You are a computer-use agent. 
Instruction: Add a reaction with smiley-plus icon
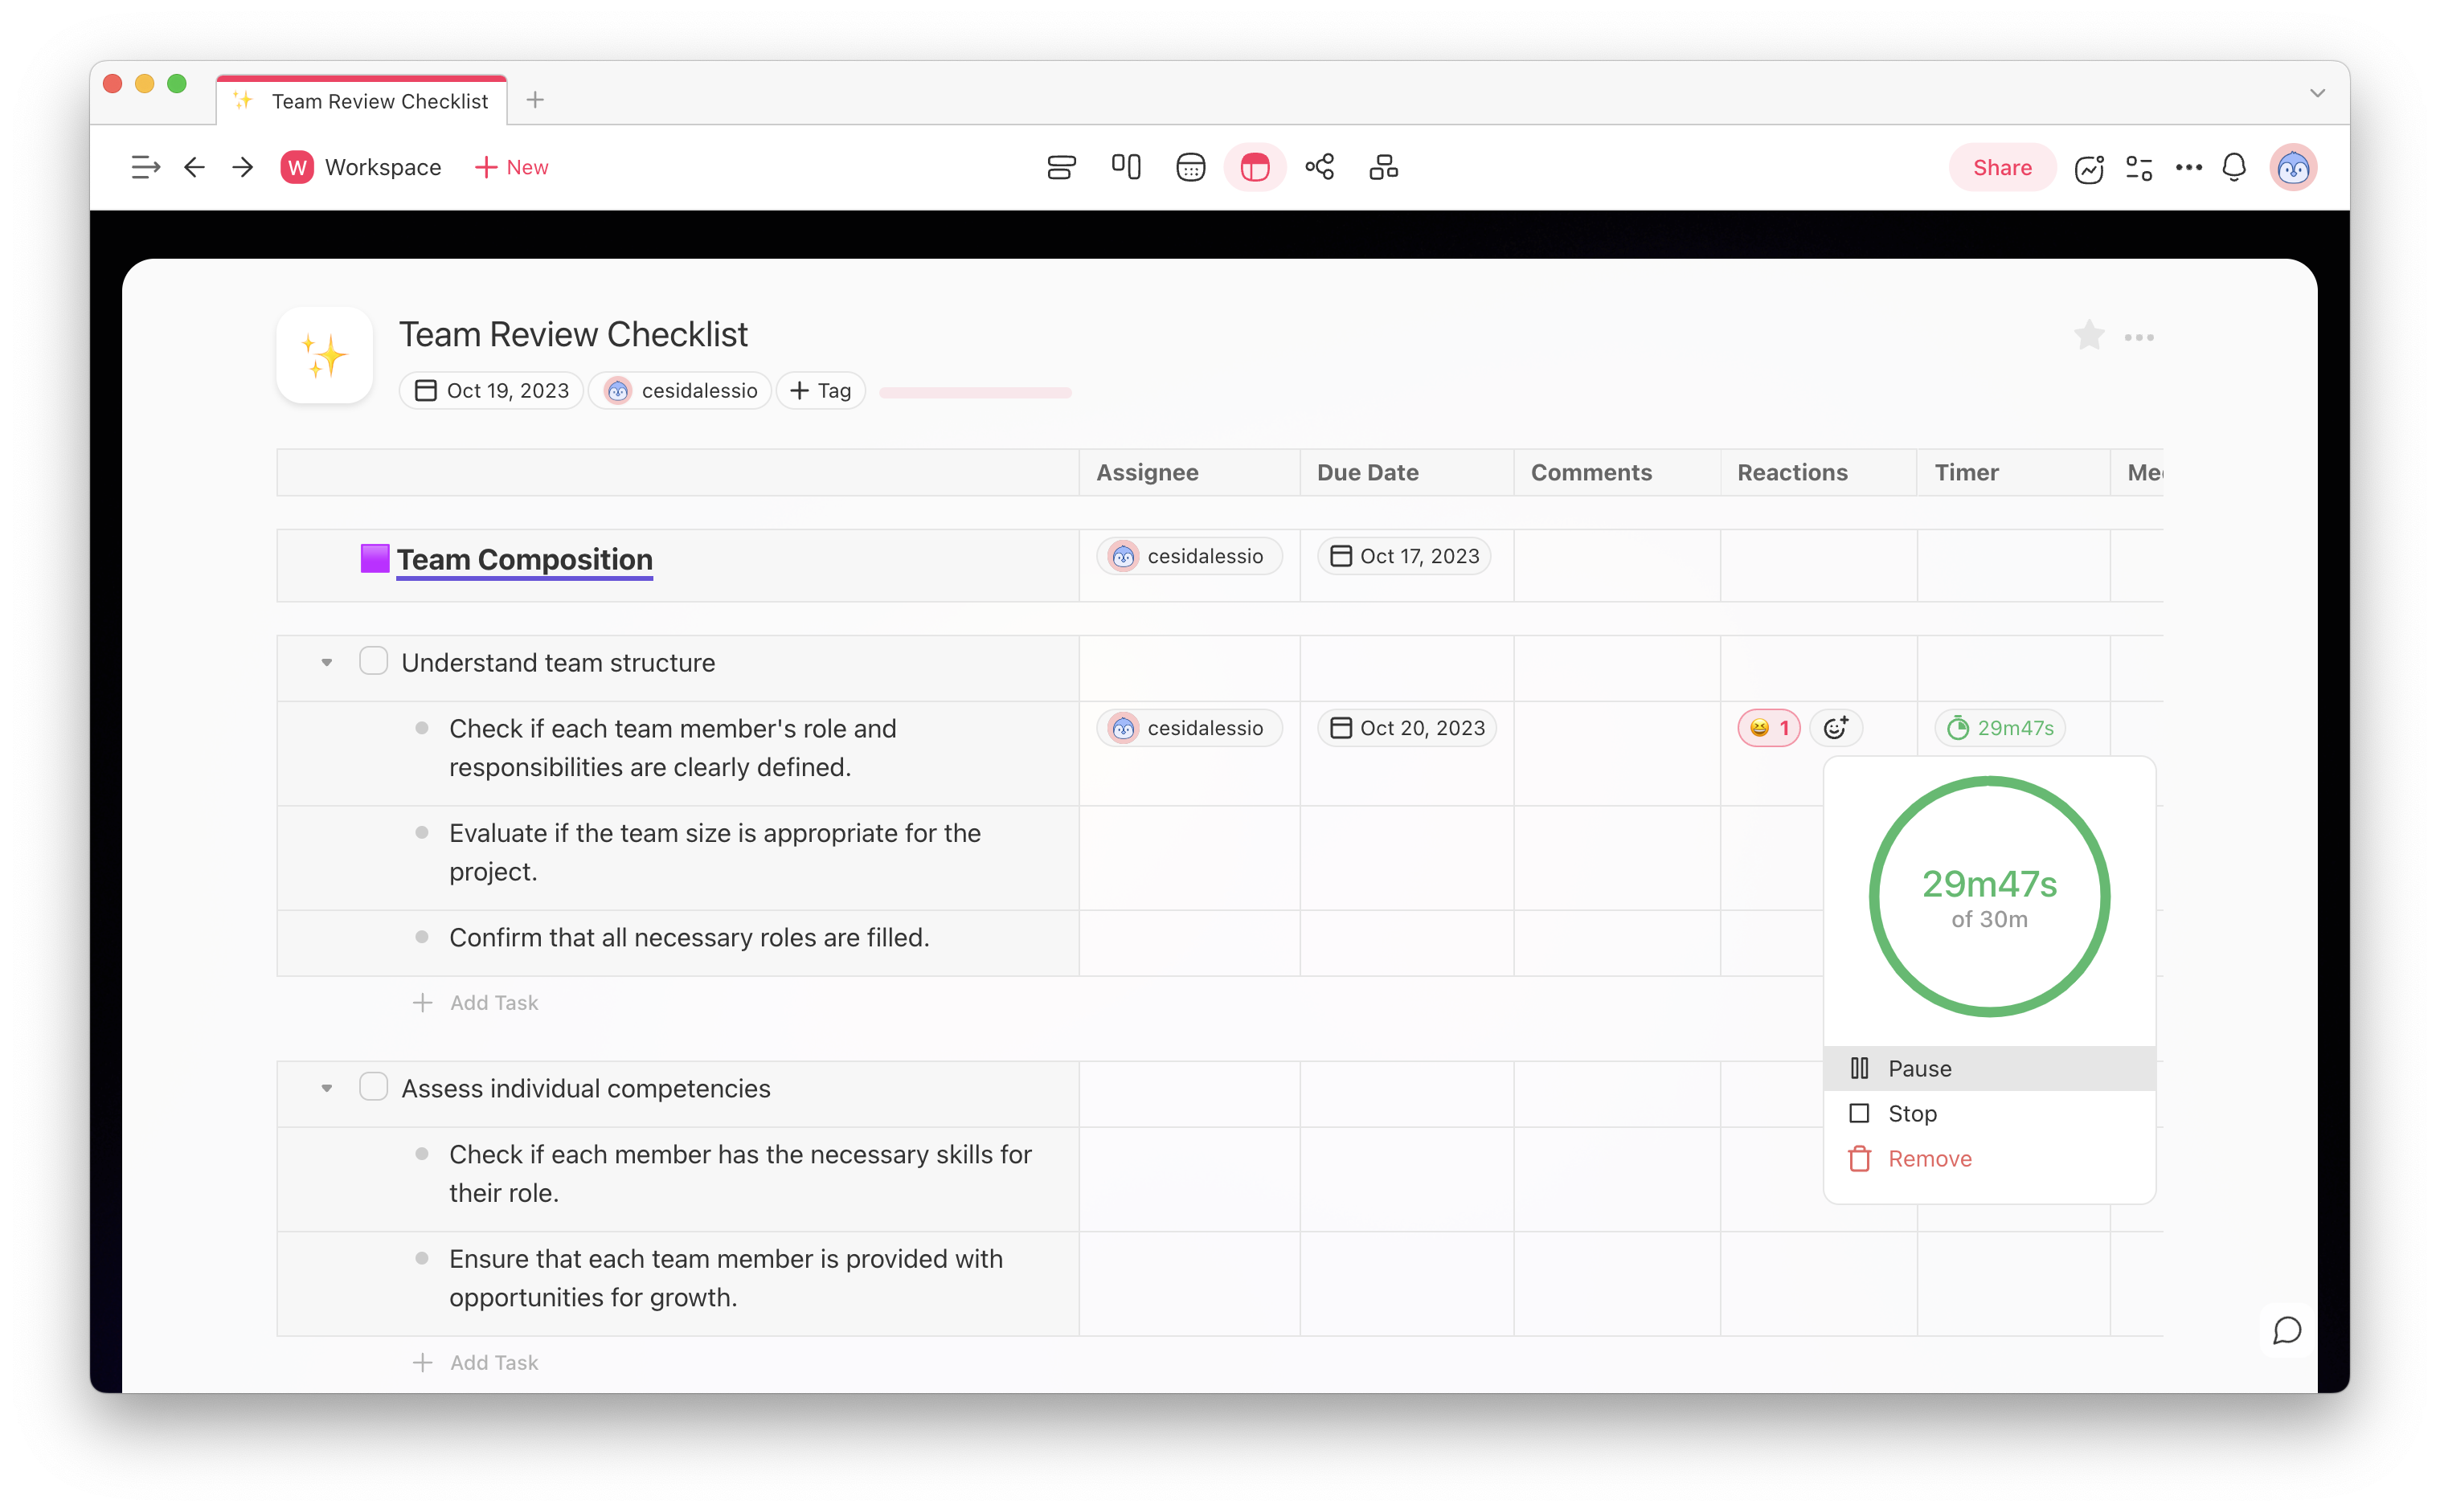[1835, 728]
